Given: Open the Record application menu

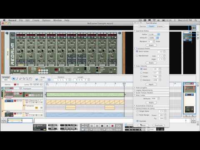Looking at the screenshot, I should 12,20.
